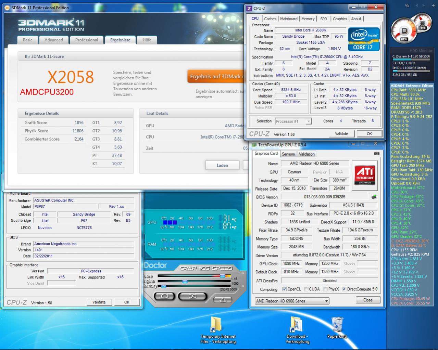Image resolution: width=438 pixels, height=350 pixels.
Task: Switch to the Advanced tab in 3DMark
Action: (x=54, y=40)
